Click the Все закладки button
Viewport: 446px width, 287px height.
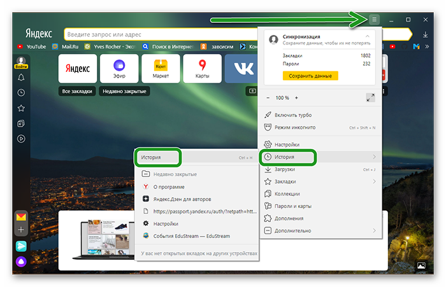coord(77,91)
